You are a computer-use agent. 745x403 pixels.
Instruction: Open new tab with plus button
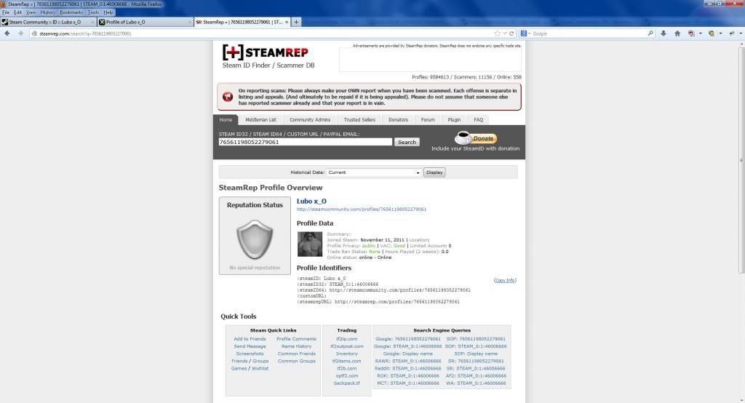click(x=296, y=22)
